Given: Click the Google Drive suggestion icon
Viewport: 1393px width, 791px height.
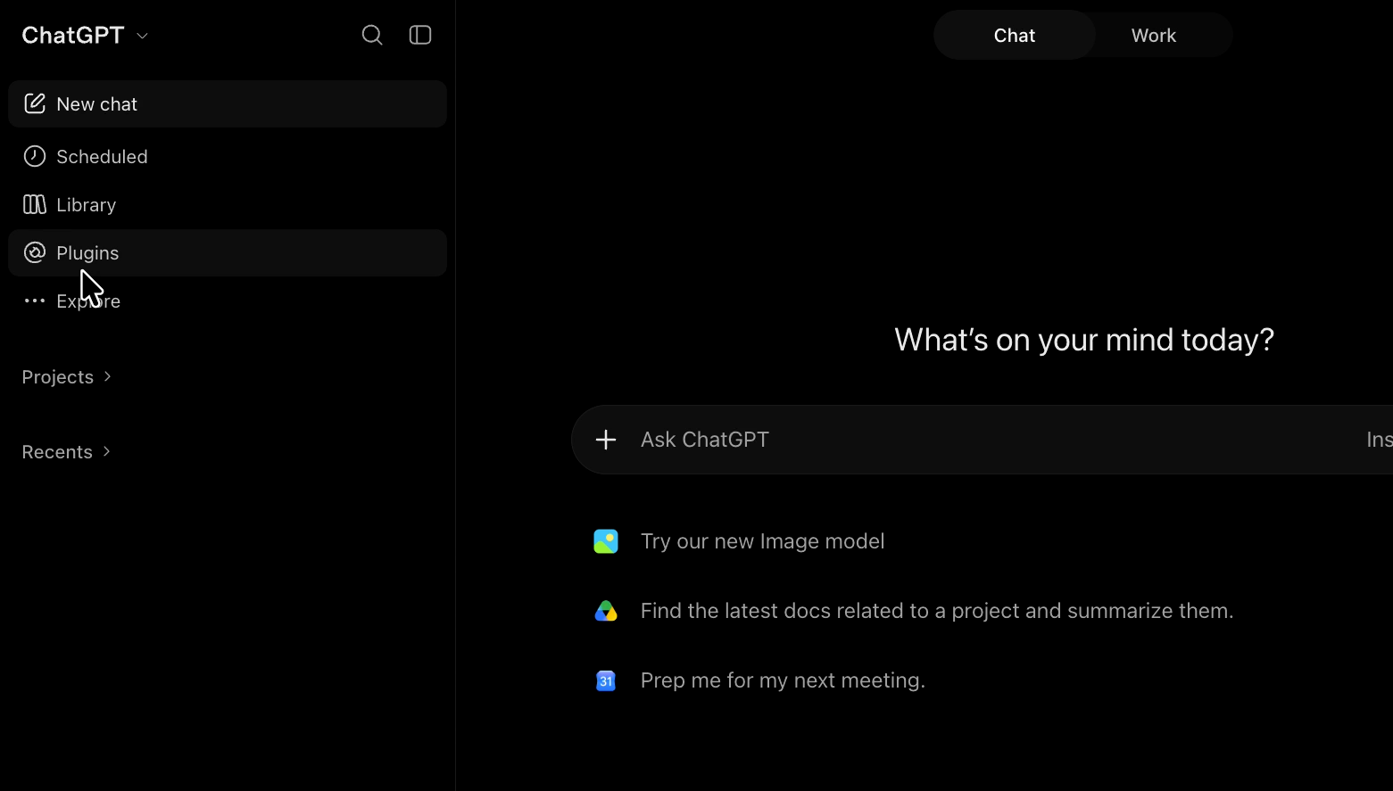Looking at the screenshot, I should click(606, 611).
